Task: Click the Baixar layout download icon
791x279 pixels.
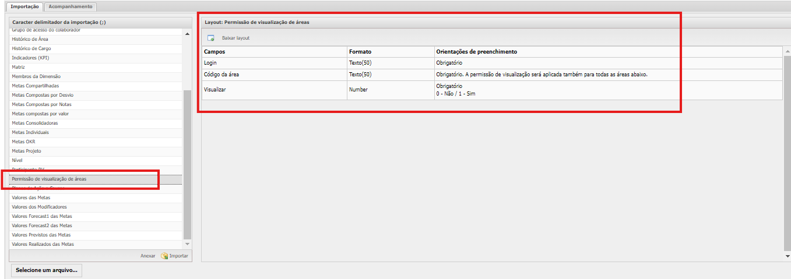Action: [211, 38]
